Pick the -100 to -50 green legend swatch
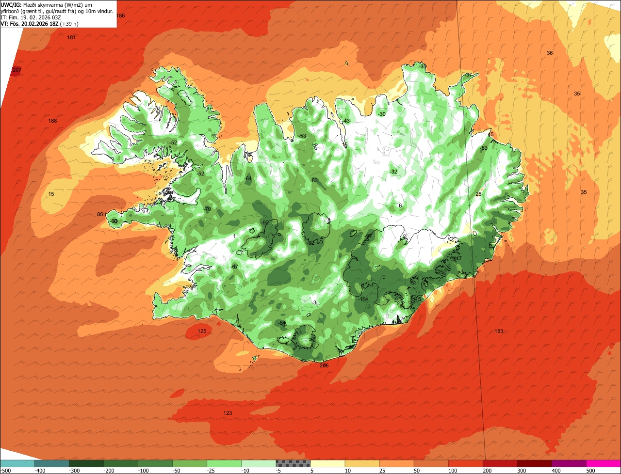The image size is (621, 474). [155, 463]
